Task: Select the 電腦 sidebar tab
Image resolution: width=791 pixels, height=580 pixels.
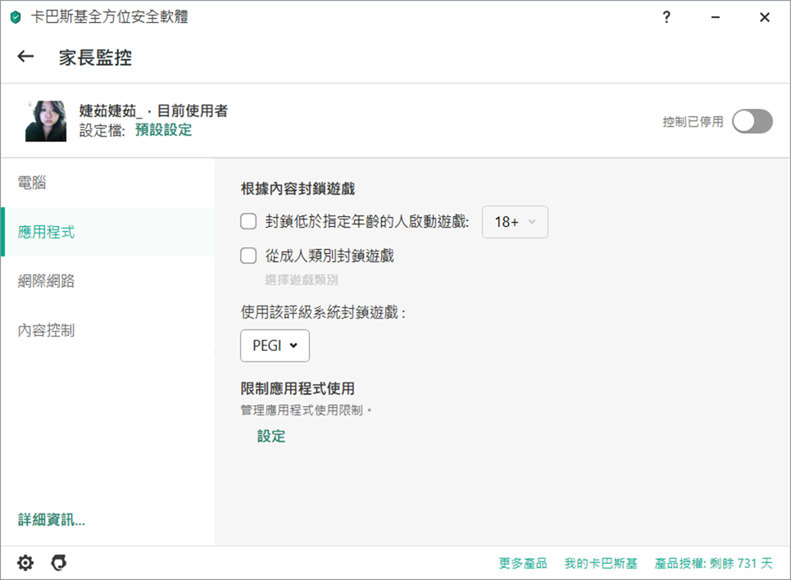Action: (x=32, y=183)
